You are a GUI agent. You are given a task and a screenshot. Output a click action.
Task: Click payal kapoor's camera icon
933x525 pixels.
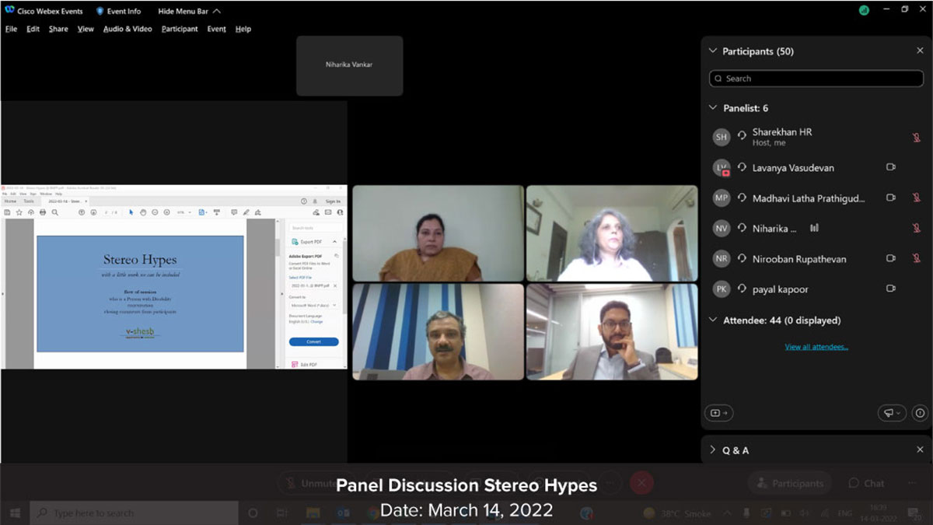point(891,289)
